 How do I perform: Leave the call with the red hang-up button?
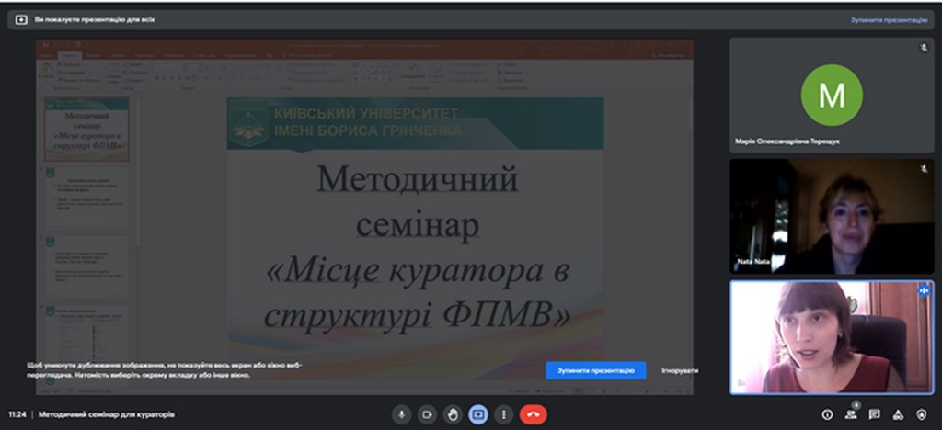click(x=533, y=414)
